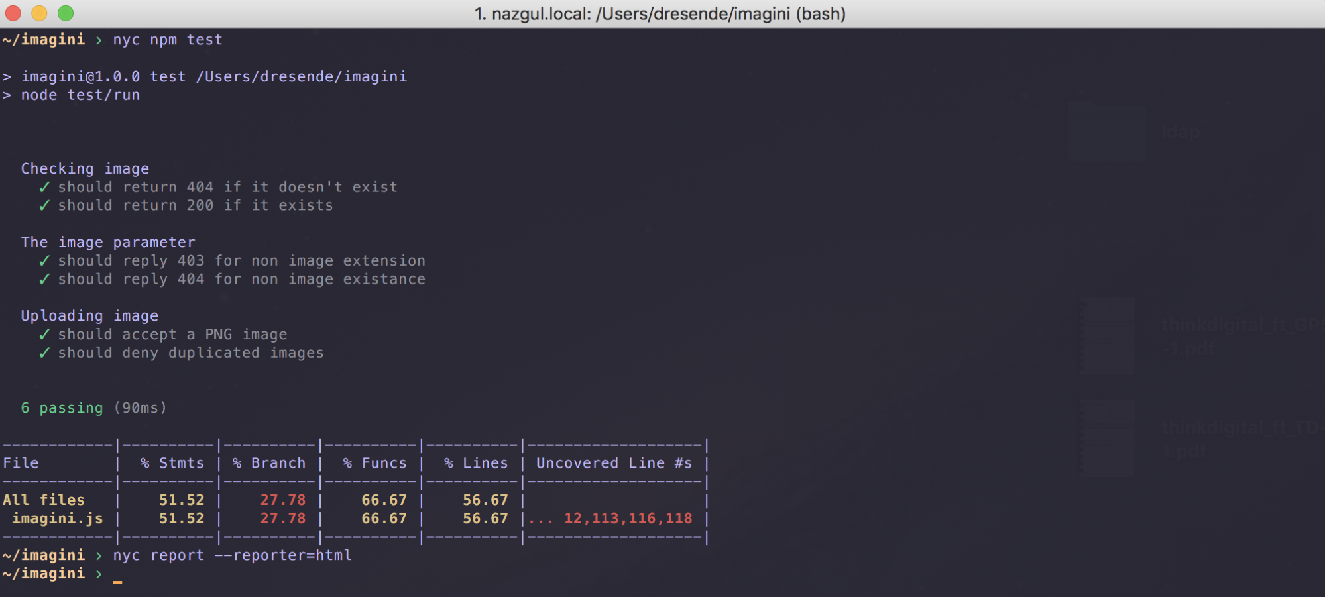Viewport: 1325px width, 597px height.
Task: Click the checkmark beside 'should deny duplicated images'
Action: tap(44, 353)
